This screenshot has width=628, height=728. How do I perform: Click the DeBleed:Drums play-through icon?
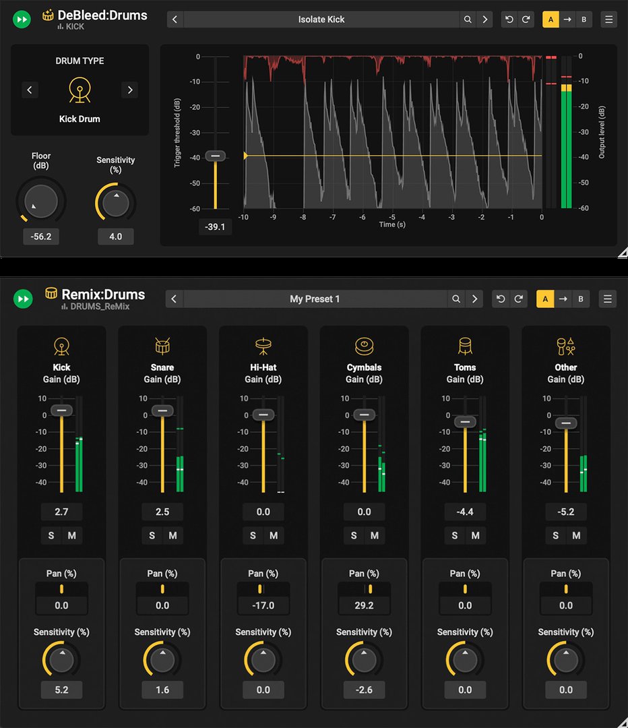pos(22,19)
